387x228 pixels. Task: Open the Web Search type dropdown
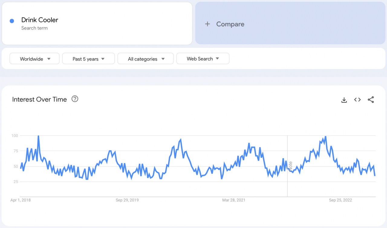point(203,58)
